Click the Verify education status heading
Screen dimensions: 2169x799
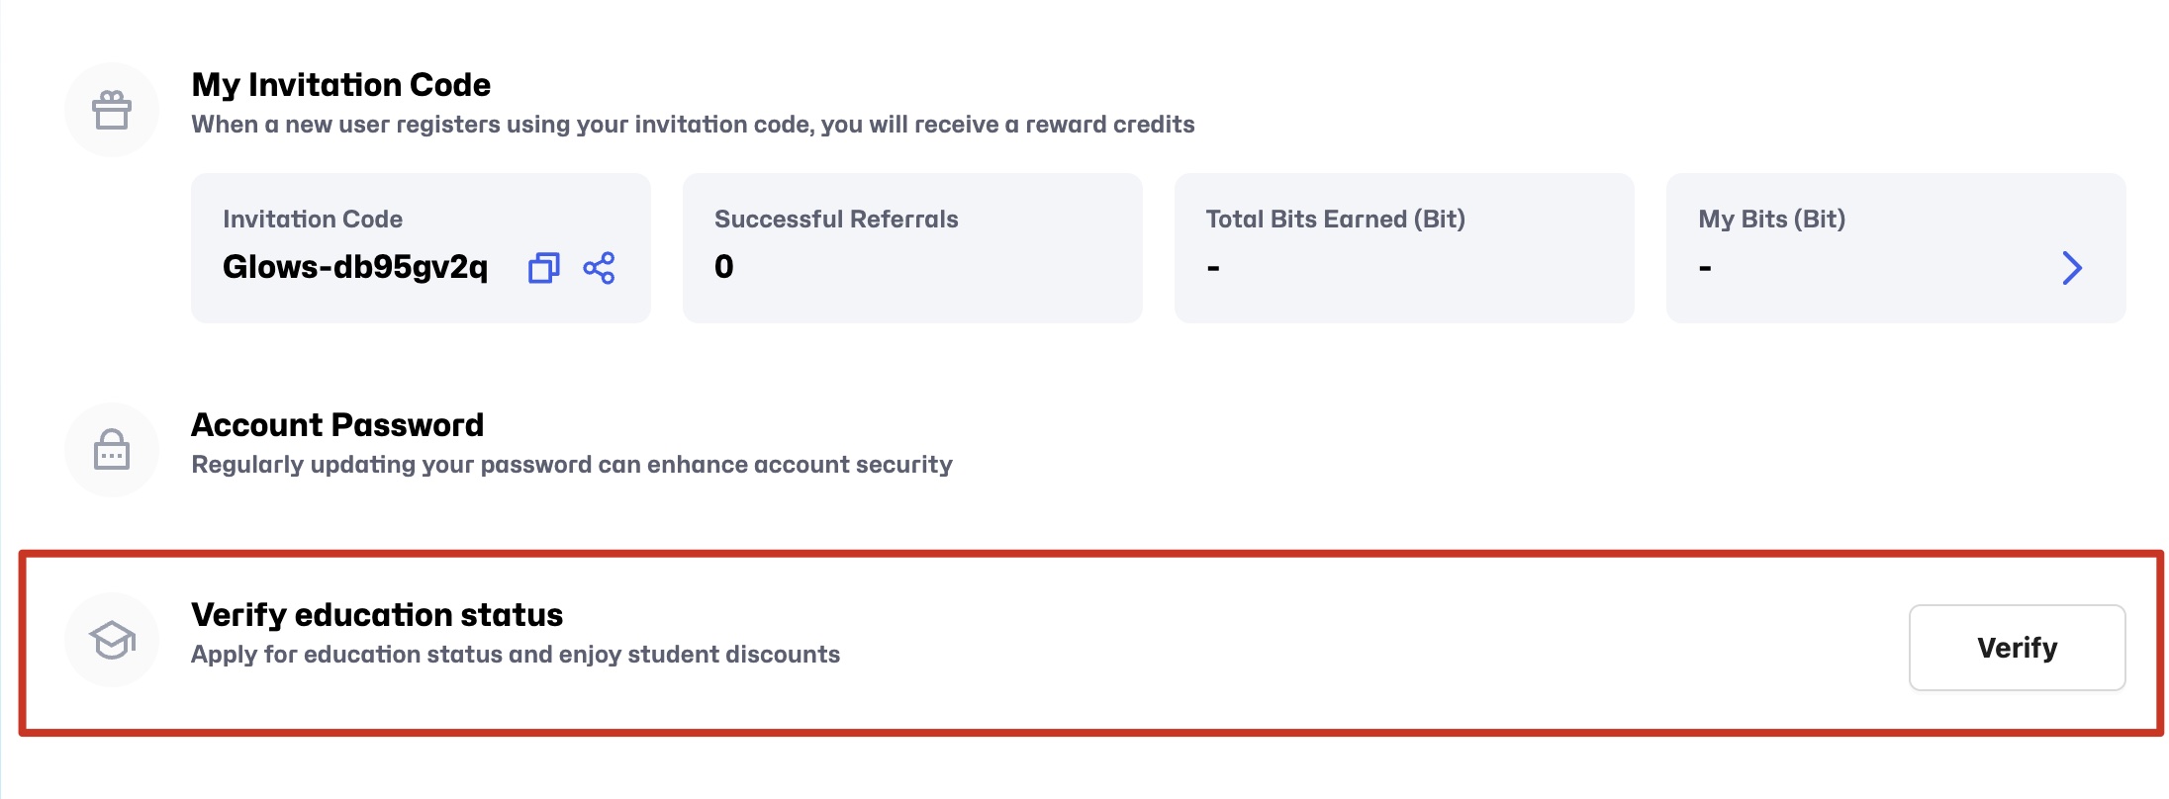(377, 615)
